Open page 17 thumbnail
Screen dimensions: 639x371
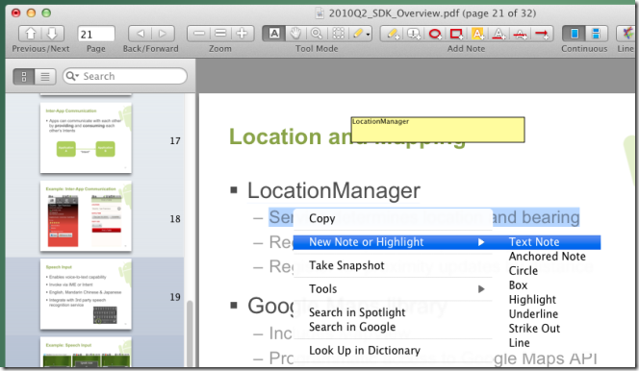(86, 138)
